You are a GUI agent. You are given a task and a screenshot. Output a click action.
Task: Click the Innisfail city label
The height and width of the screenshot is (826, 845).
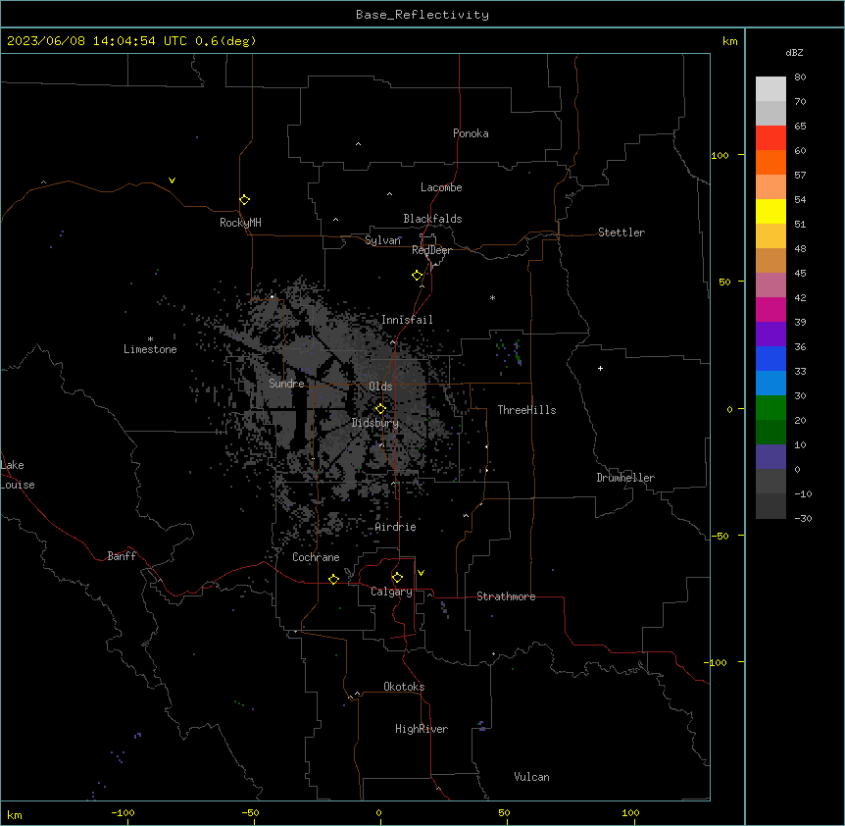click(x=407, y=320)
